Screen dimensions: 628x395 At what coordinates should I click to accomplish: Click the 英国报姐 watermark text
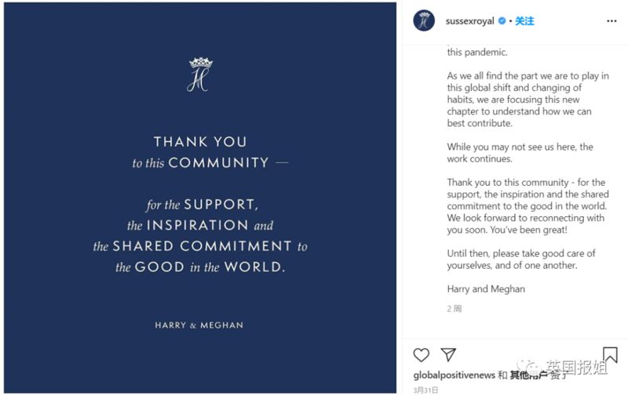pos(576,367)
